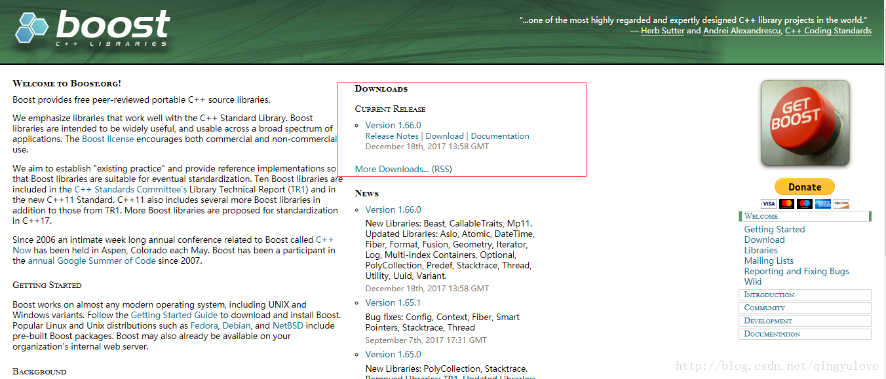The width and height of the screenshot is (886, 379).
Task: Click the Discover card icon
Action: tap(841, 204)
